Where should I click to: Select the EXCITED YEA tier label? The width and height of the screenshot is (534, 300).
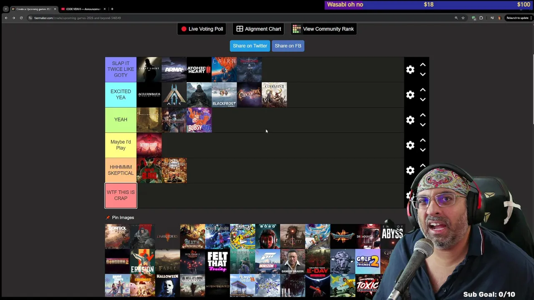pos(121,95)
